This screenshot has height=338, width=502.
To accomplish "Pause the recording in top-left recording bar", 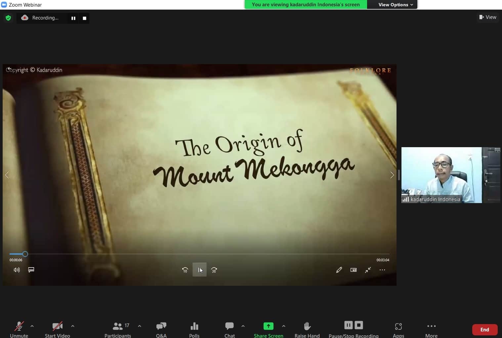I will tap(73, 18).
